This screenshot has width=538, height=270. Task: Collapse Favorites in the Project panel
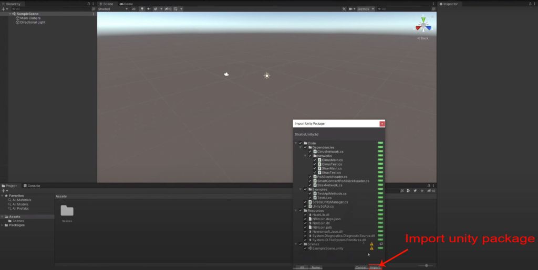[2, 196]
